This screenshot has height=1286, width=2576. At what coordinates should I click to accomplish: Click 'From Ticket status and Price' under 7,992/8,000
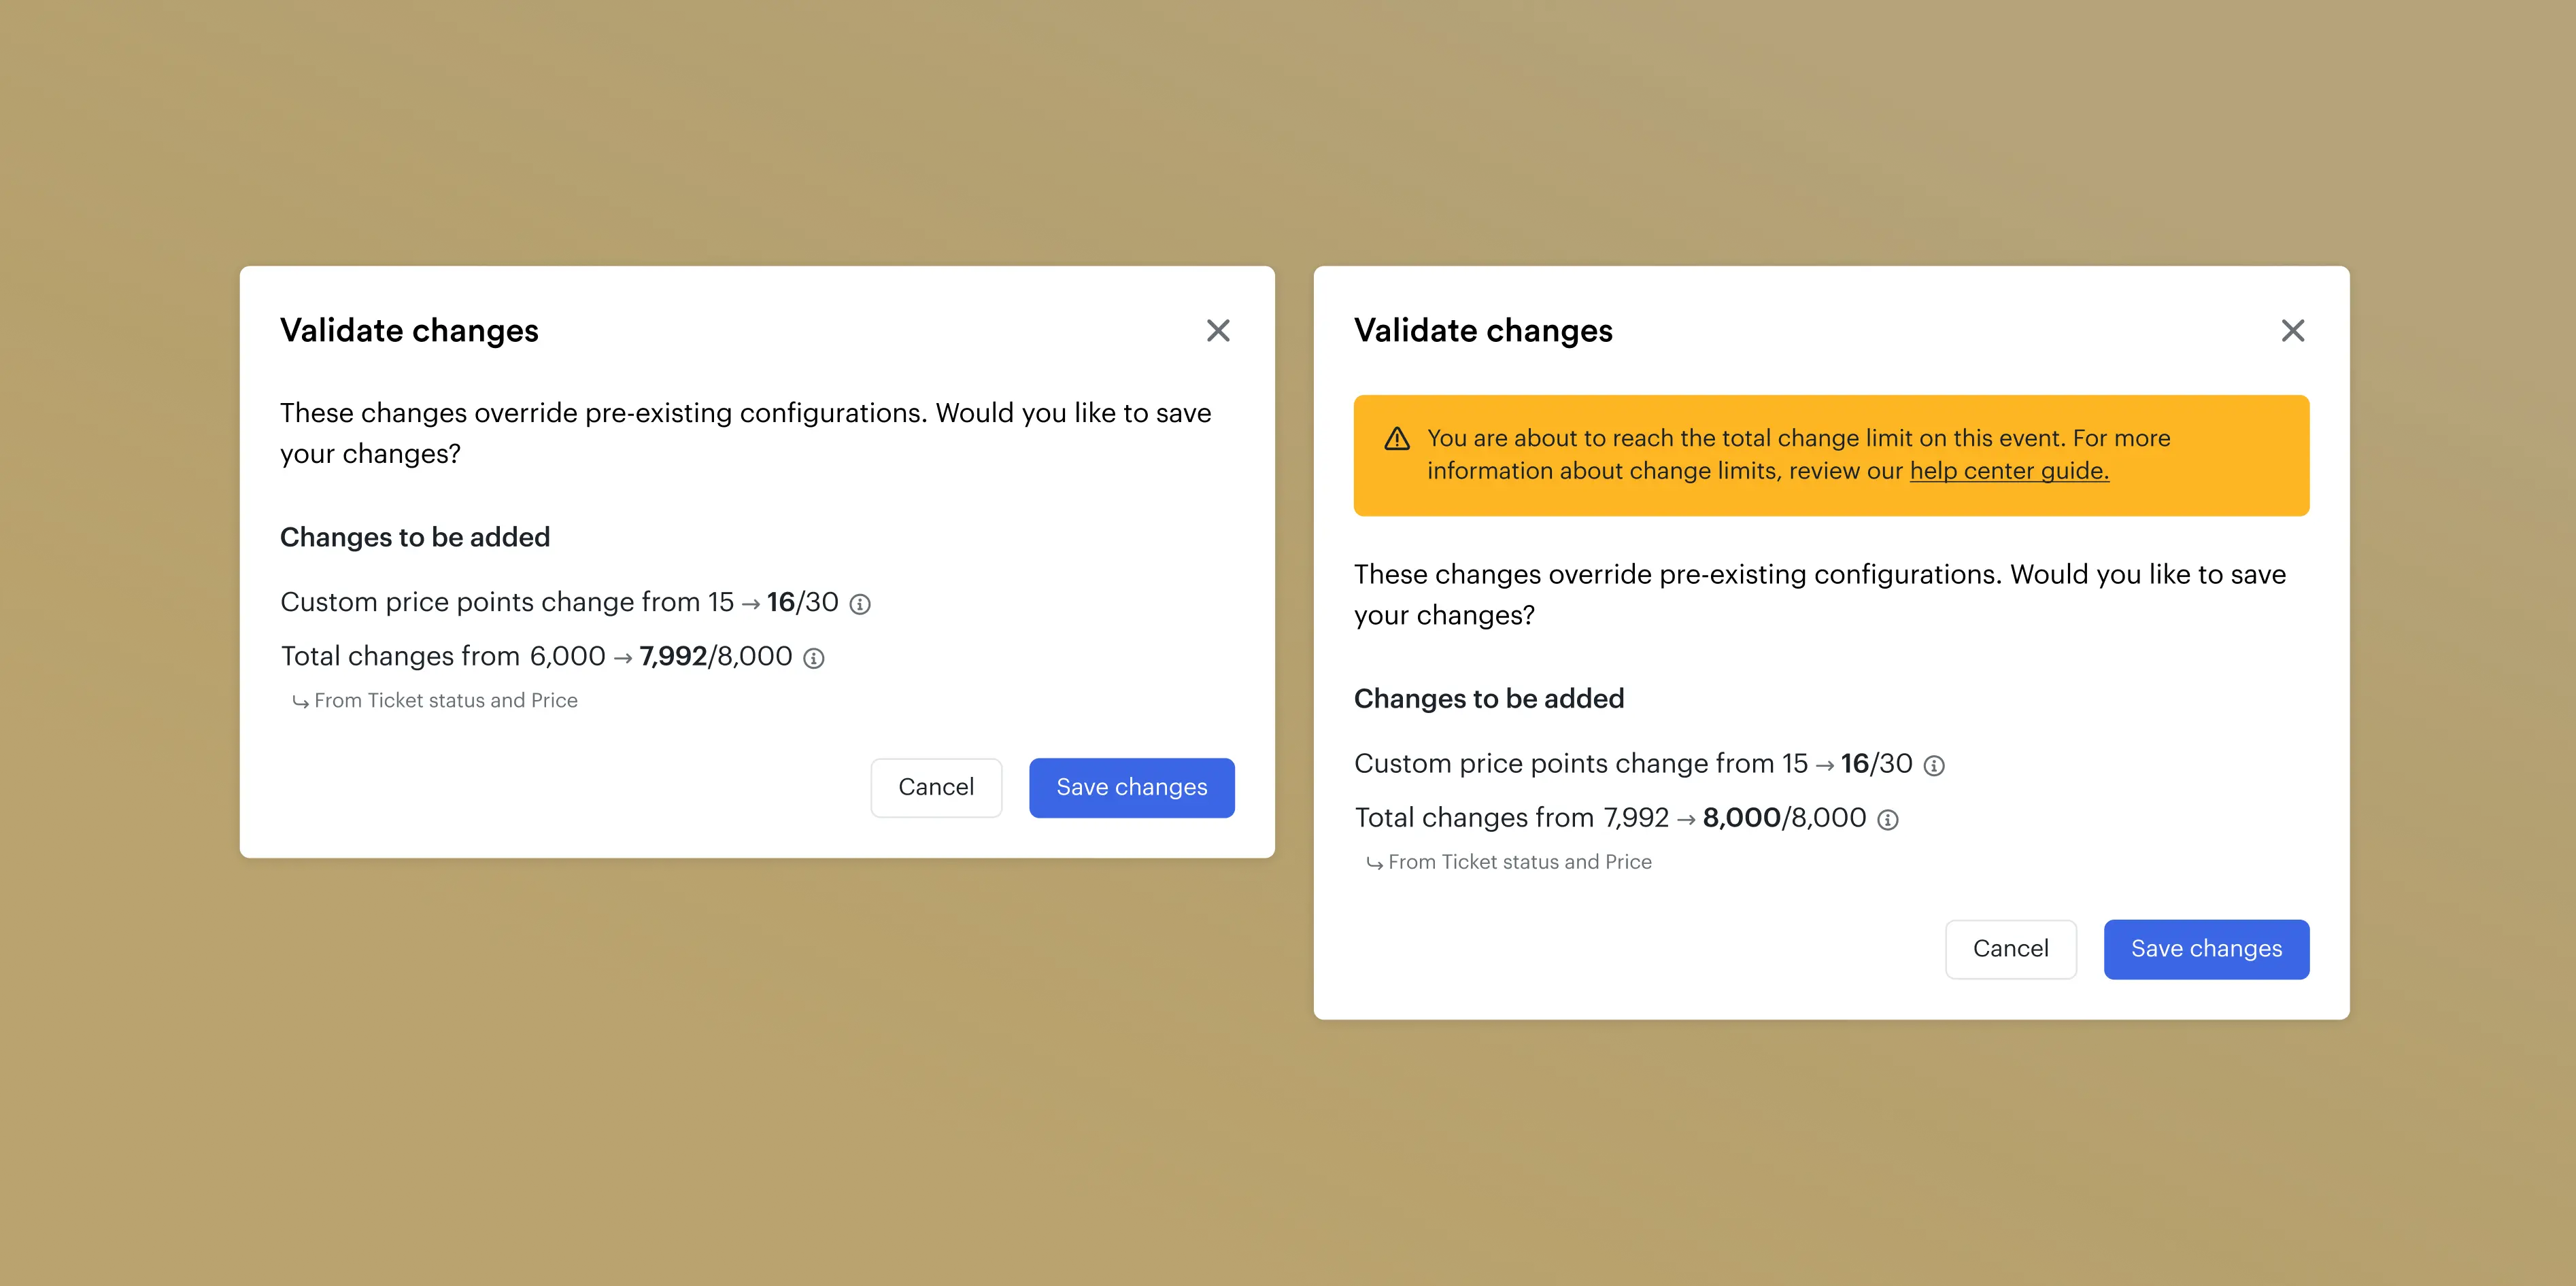445,701
